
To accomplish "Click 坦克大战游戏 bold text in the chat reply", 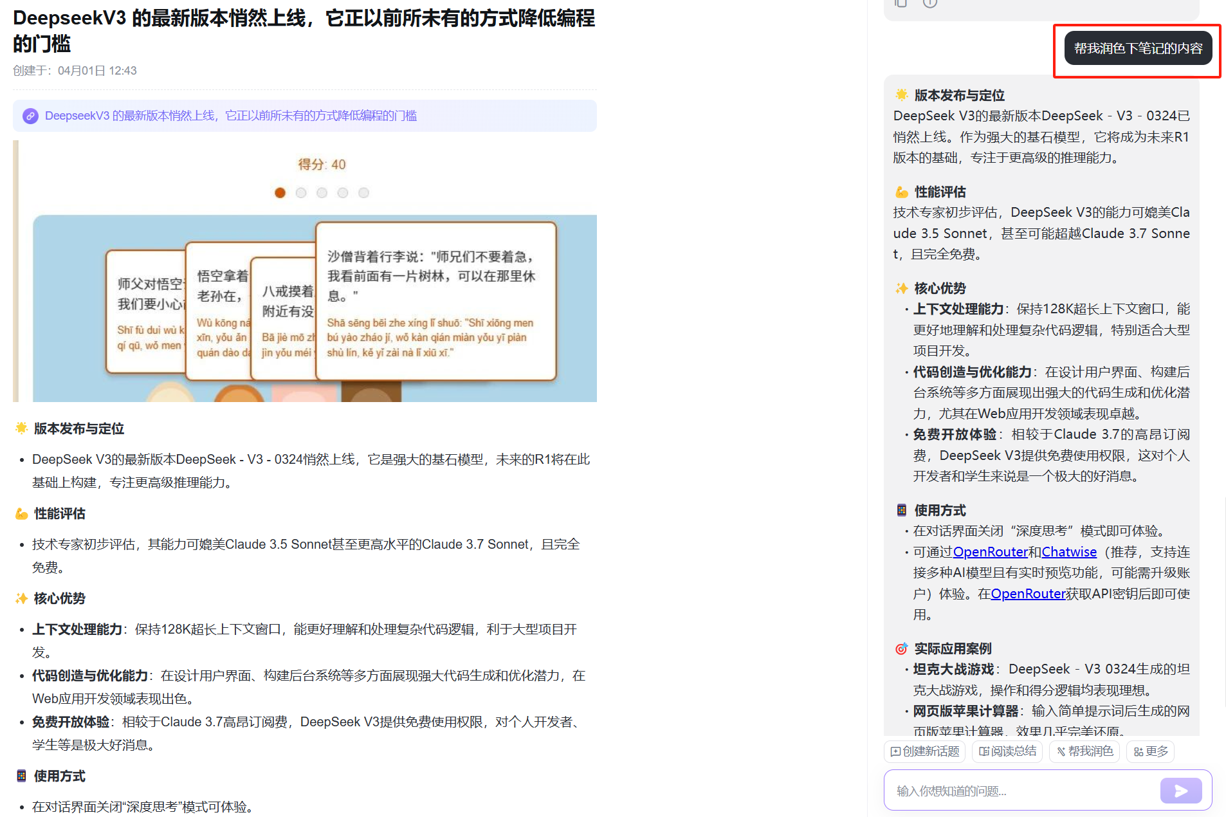I will pyautogui.click(x=953, y=669).
